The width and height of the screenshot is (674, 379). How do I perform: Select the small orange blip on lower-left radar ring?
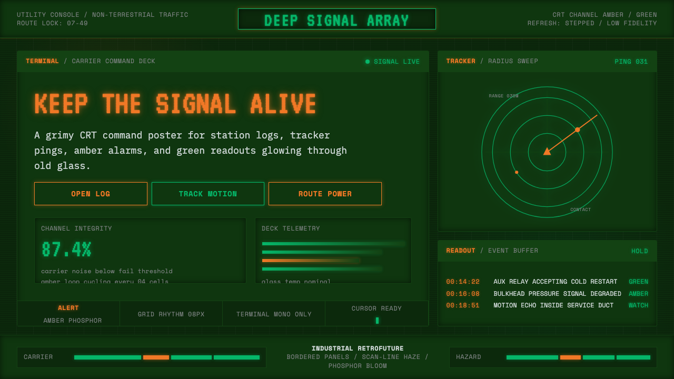click(x=517, y=172)
